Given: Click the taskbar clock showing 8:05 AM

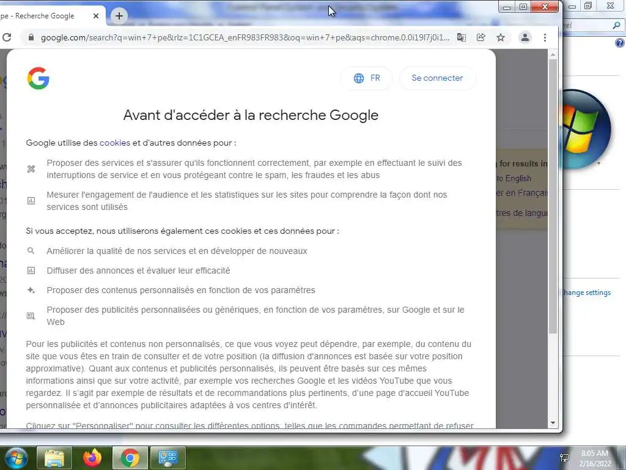Looking at the screenshot, I should tap(595, 458).
